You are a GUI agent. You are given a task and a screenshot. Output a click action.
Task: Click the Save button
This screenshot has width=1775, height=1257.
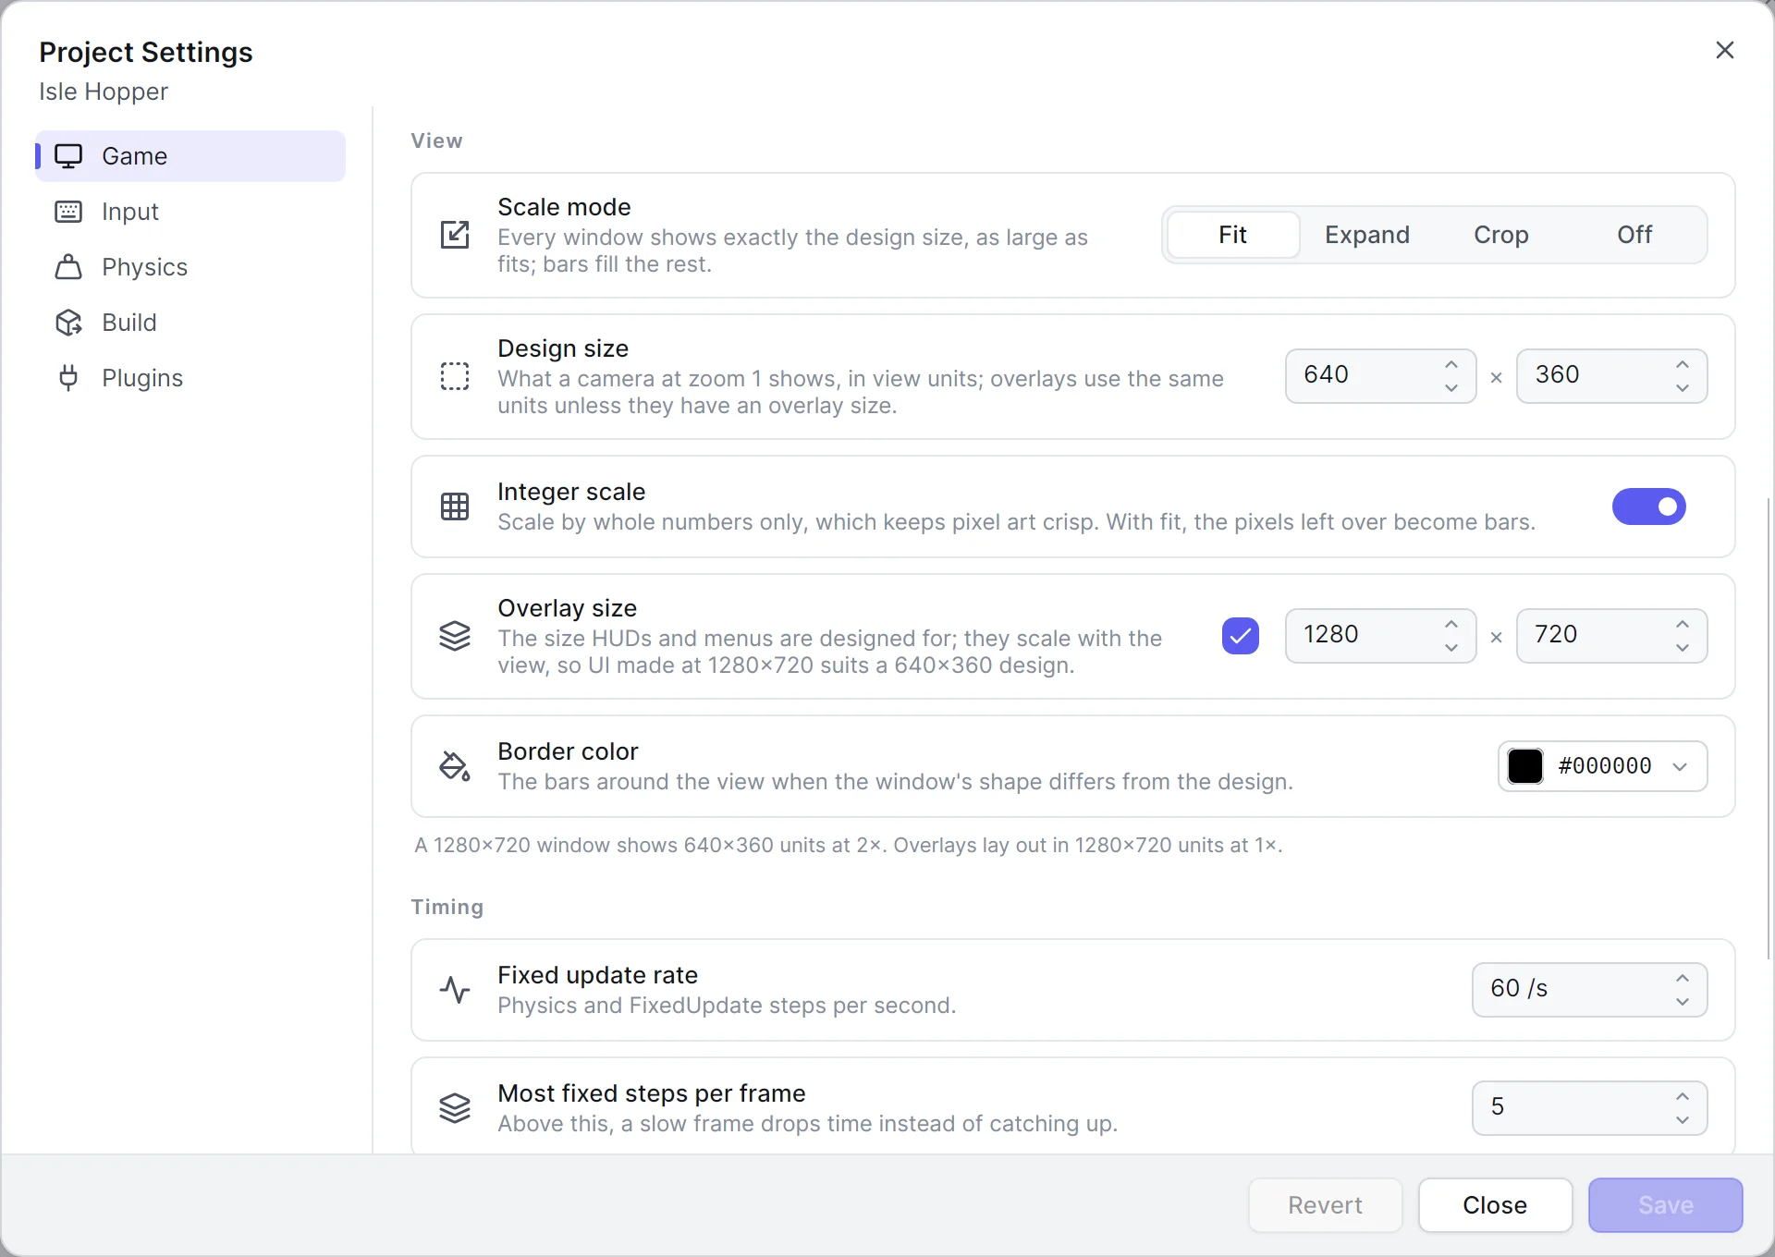(x=1666, y=1205)
